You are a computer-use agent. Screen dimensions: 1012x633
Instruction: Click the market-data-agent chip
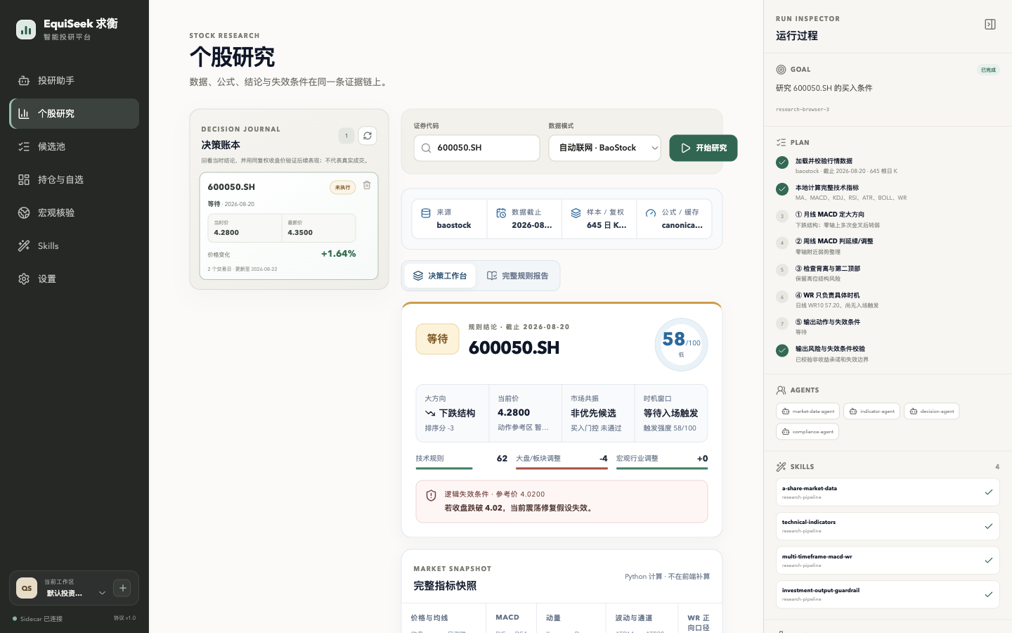807,411
